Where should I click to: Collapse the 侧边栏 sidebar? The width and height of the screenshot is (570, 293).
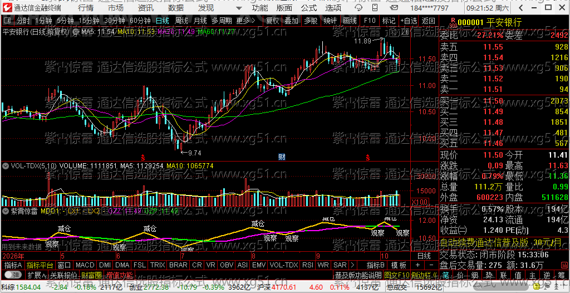[x=424, y=275]
